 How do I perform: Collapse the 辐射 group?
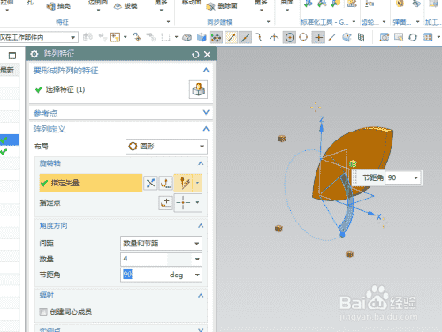tap(201, 296)
